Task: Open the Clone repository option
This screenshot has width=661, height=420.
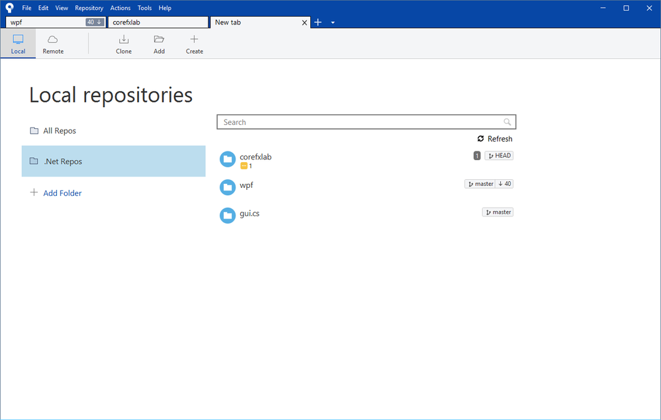Action: pyautogui.click(x=124, y=44)
